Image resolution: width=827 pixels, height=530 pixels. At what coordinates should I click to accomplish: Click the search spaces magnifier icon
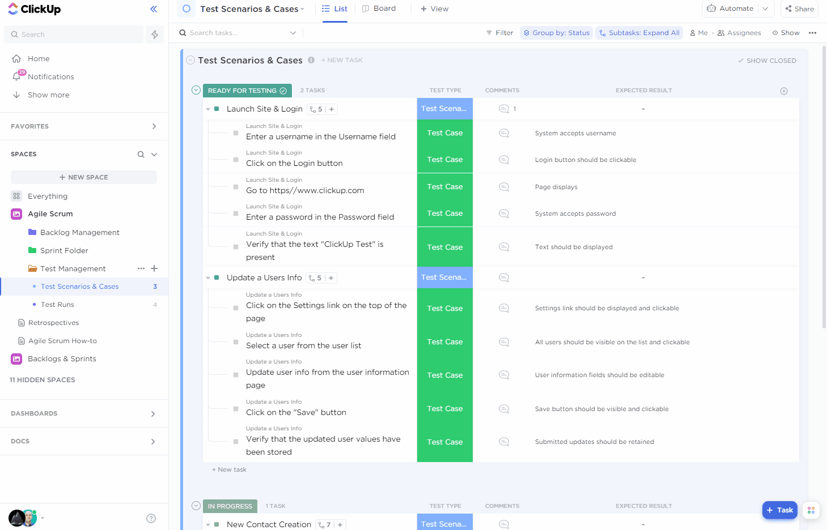click(141, 155)
